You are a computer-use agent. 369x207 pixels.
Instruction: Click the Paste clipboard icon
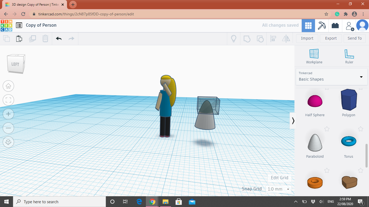(x=19, y=39)
